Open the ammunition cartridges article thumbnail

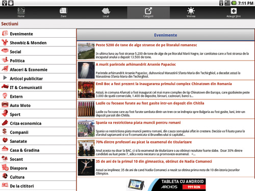point(86,109)
